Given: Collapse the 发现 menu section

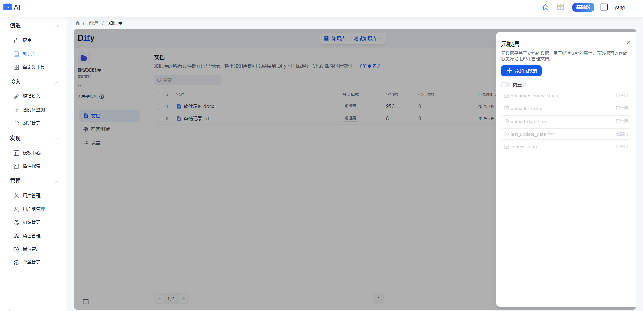Looking at the screenshot, I should pyautogui.click(x=57, y=139).
